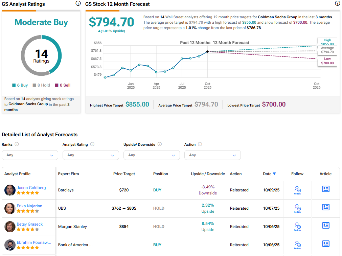Open the article icon for Betsy Graseck

(325, 226)
